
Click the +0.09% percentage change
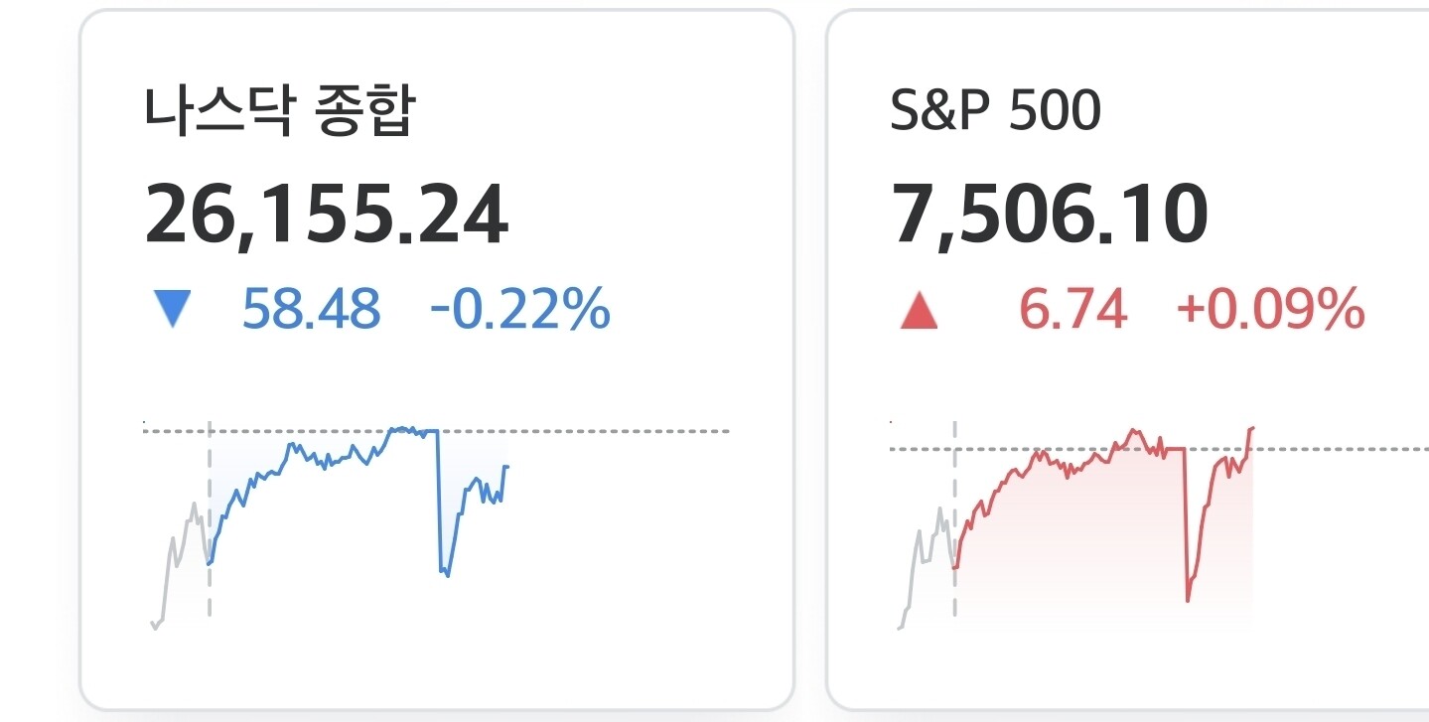click(x=1270, y=310)
